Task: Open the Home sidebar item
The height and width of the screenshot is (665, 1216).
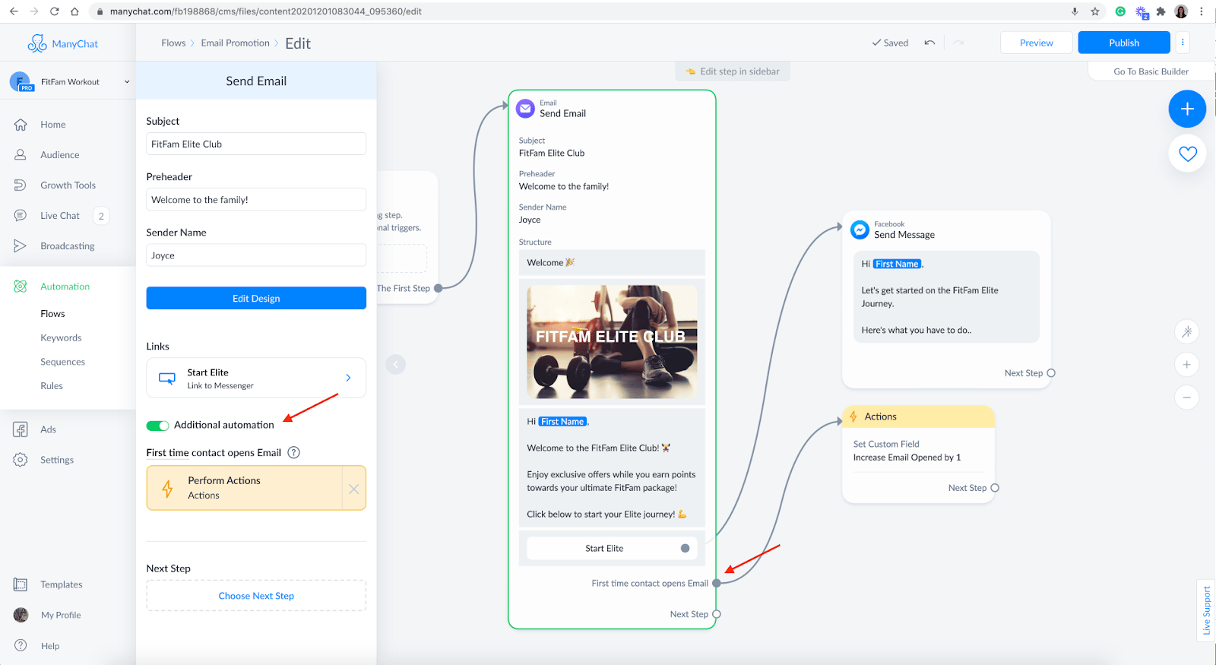Action: (53, 125)
